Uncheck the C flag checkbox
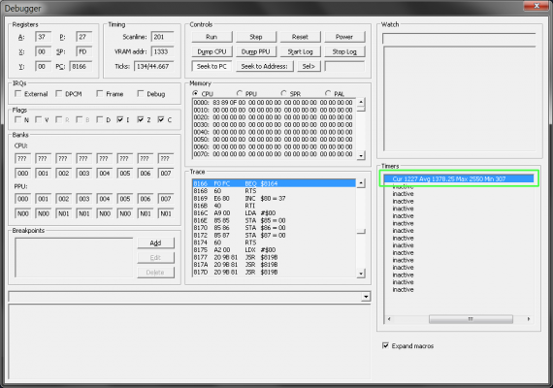The image size is (553, 388). 161,120
